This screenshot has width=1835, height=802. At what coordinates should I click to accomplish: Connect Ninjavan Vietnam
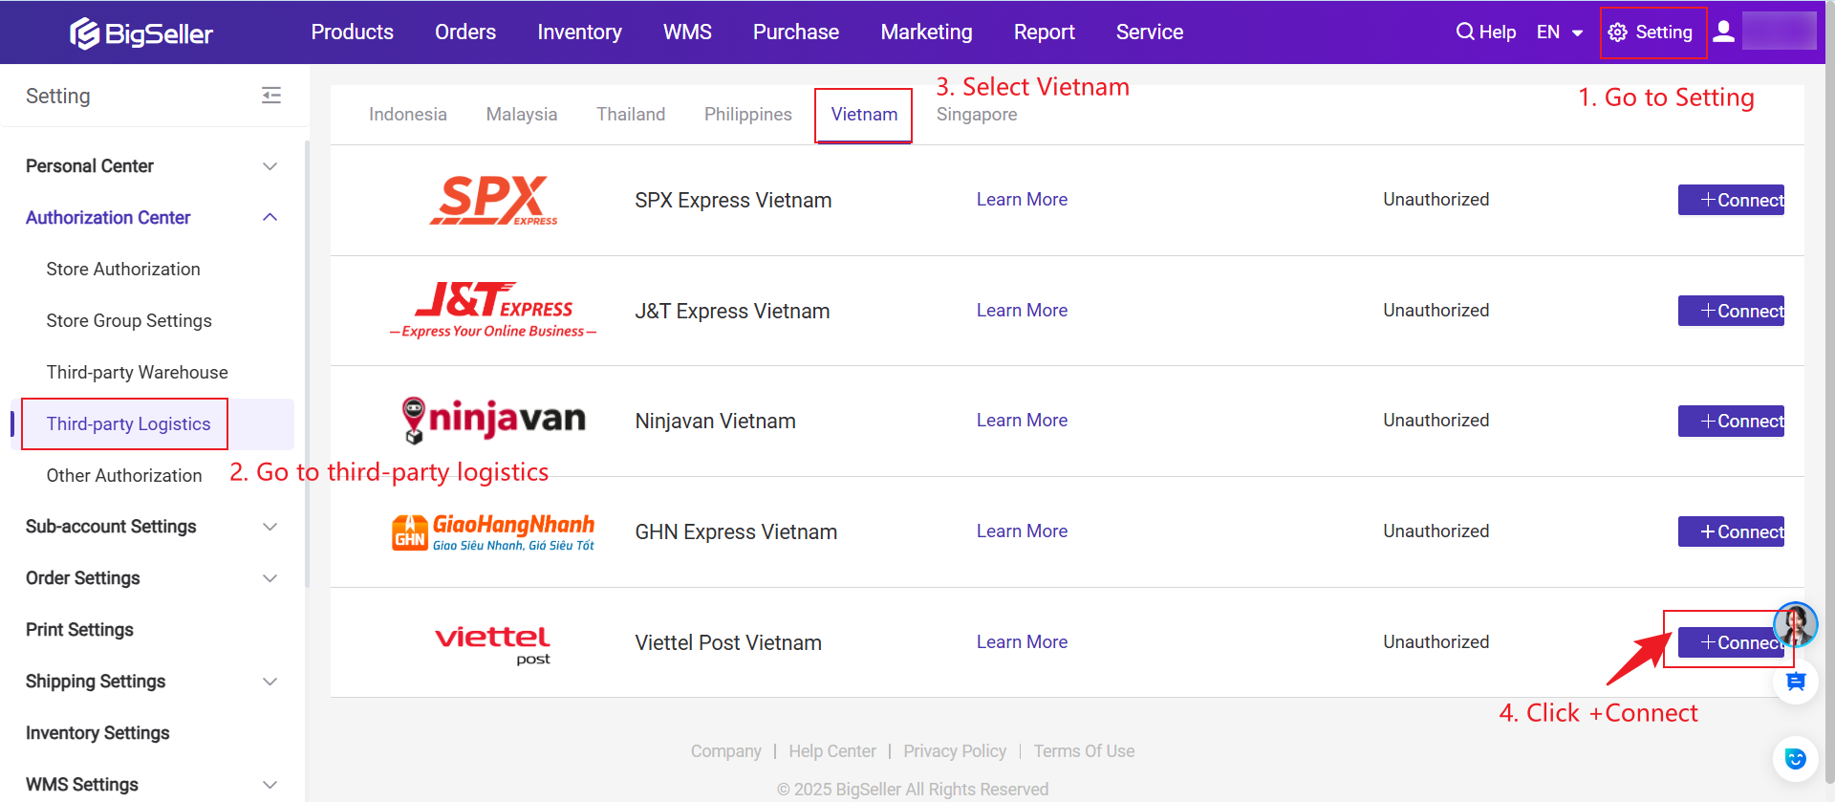pyautogui.click(x=1731, y=421)
